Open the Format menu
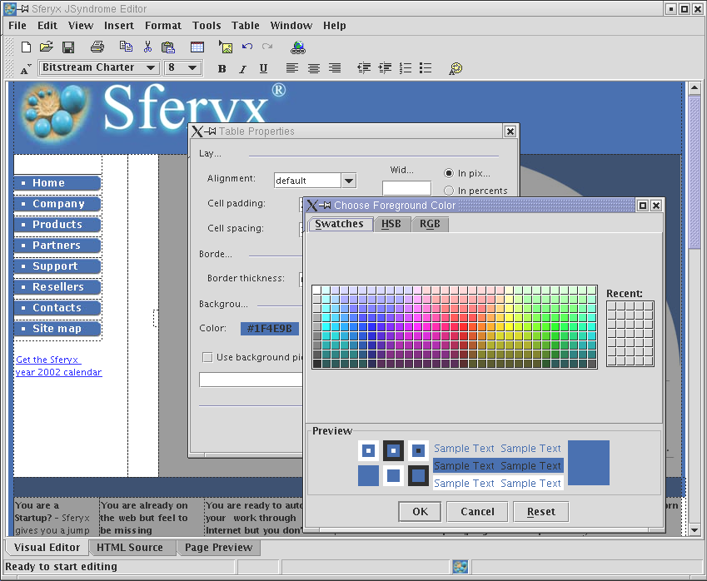707x581 pixels. click(163, 26)
